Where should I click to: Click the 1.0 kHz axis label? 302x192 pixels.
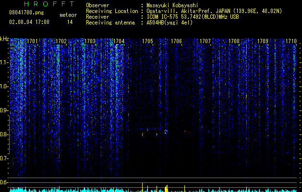[x=3, y=86]
